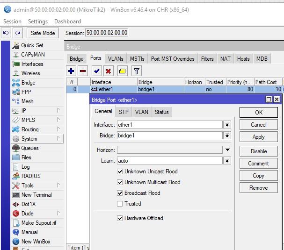Click the redo arrow icon

point(18,33)
